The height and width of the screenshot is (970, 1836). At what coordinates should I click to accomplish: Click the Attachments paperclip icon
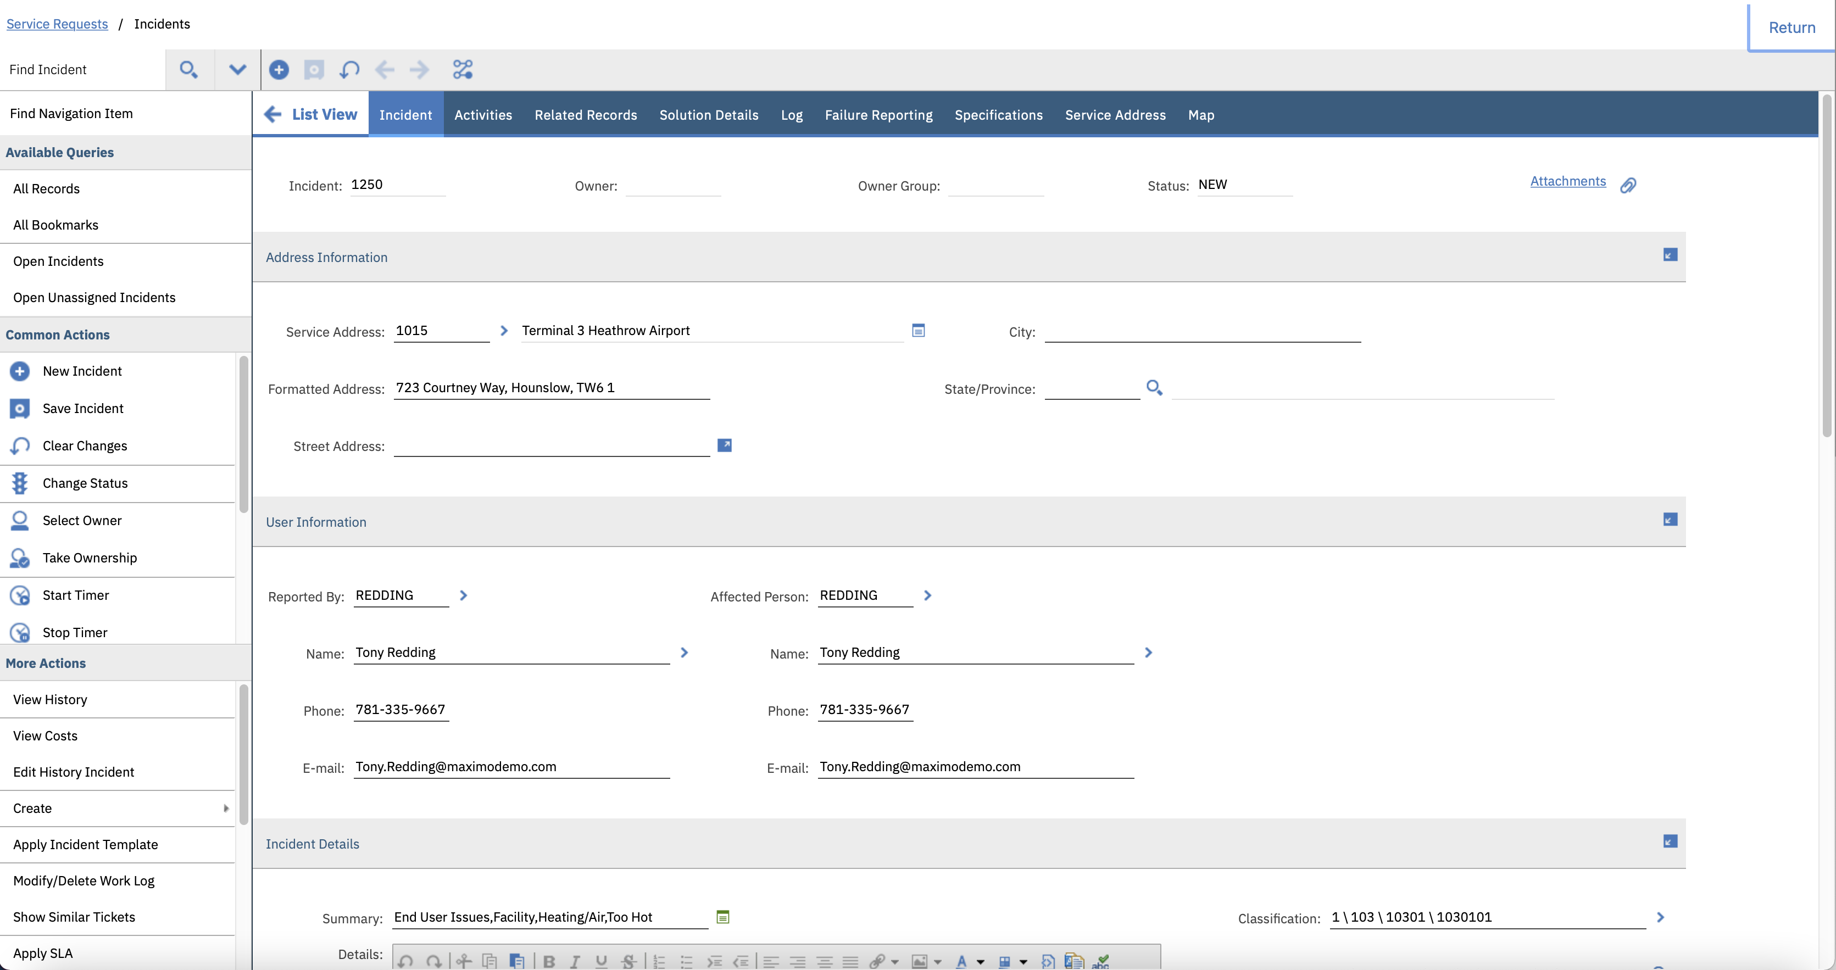[1628, 185]
